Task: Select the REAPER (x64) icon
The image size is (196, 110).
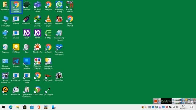Action: coord(37,91)
